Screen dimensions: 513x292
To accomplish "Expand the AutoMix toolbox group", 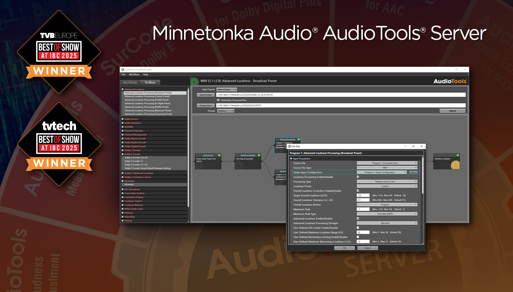I will 123,127.
